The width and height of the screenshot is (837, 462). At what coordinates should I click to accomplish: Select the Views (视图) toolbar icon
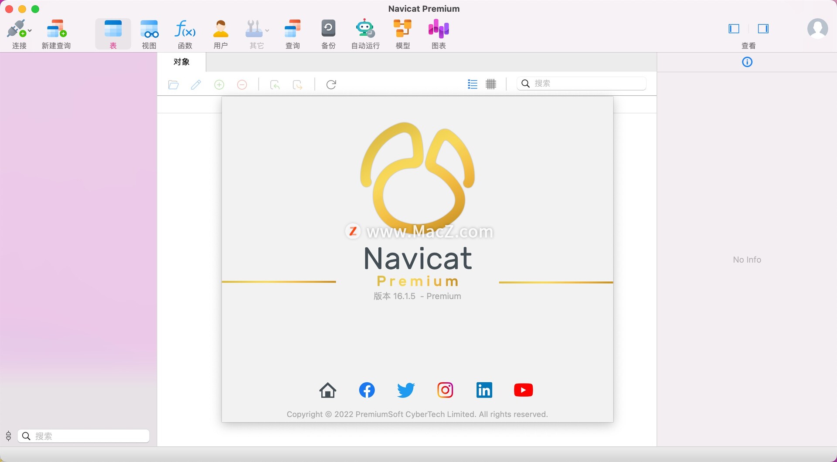click(x=149, y=30)
